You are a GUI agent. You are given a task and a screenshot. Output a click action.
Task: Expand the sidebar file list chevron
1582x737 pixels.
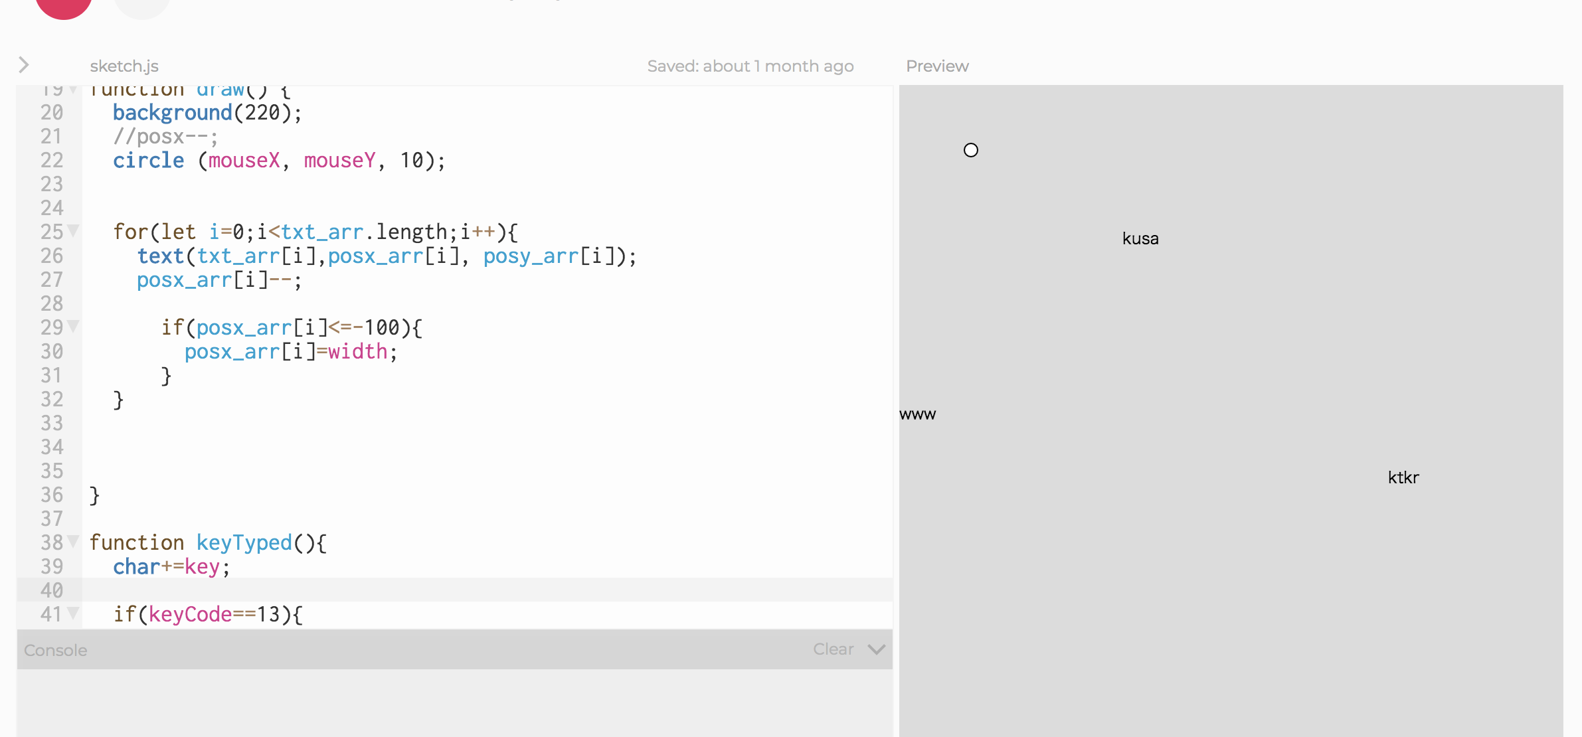coord(24,64)
